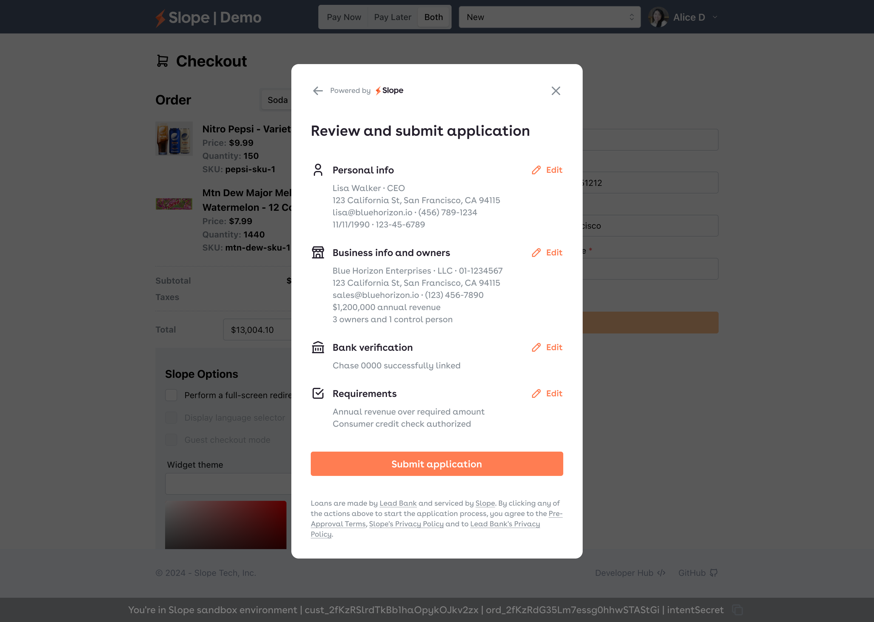Click the GitHub icon in footer
Viewport: 874px width, 622px height.
click(714, 573)
